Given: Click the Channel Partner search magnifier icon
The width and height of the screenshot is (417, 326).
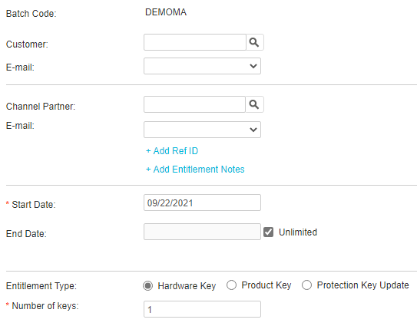Looking at the screenshot, I should point(254,104).
